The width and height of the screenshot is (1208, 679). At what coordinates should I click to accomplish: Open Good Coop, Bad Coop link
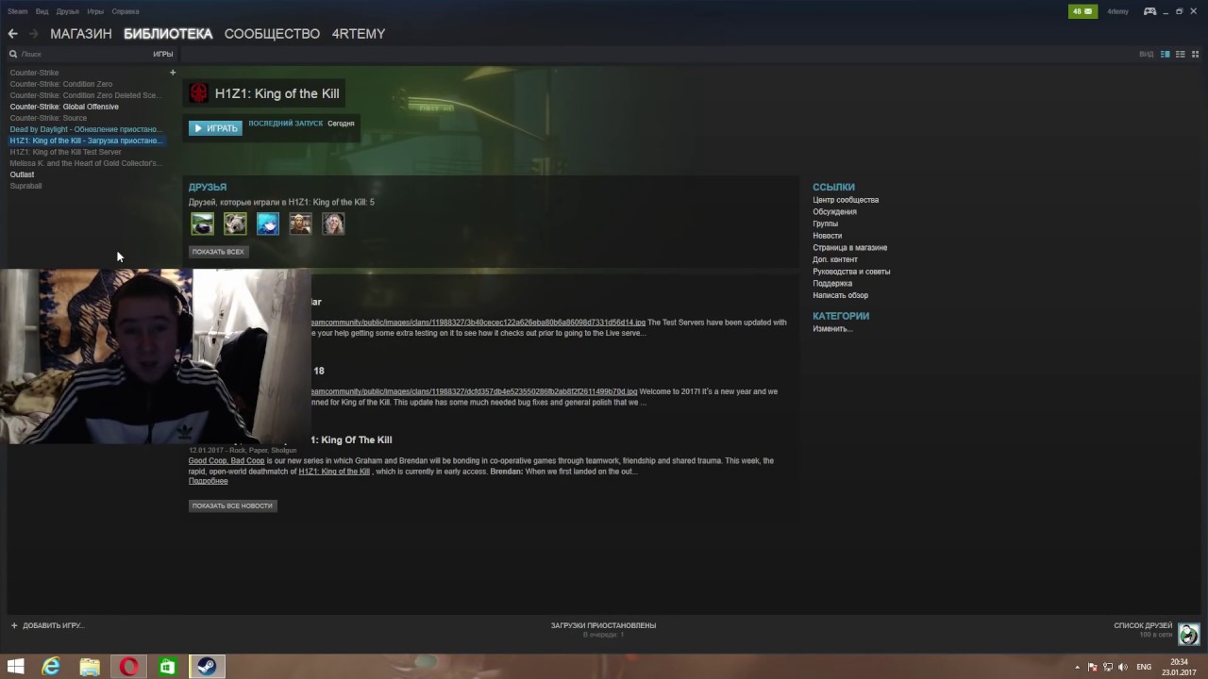(x=226, y=461)
